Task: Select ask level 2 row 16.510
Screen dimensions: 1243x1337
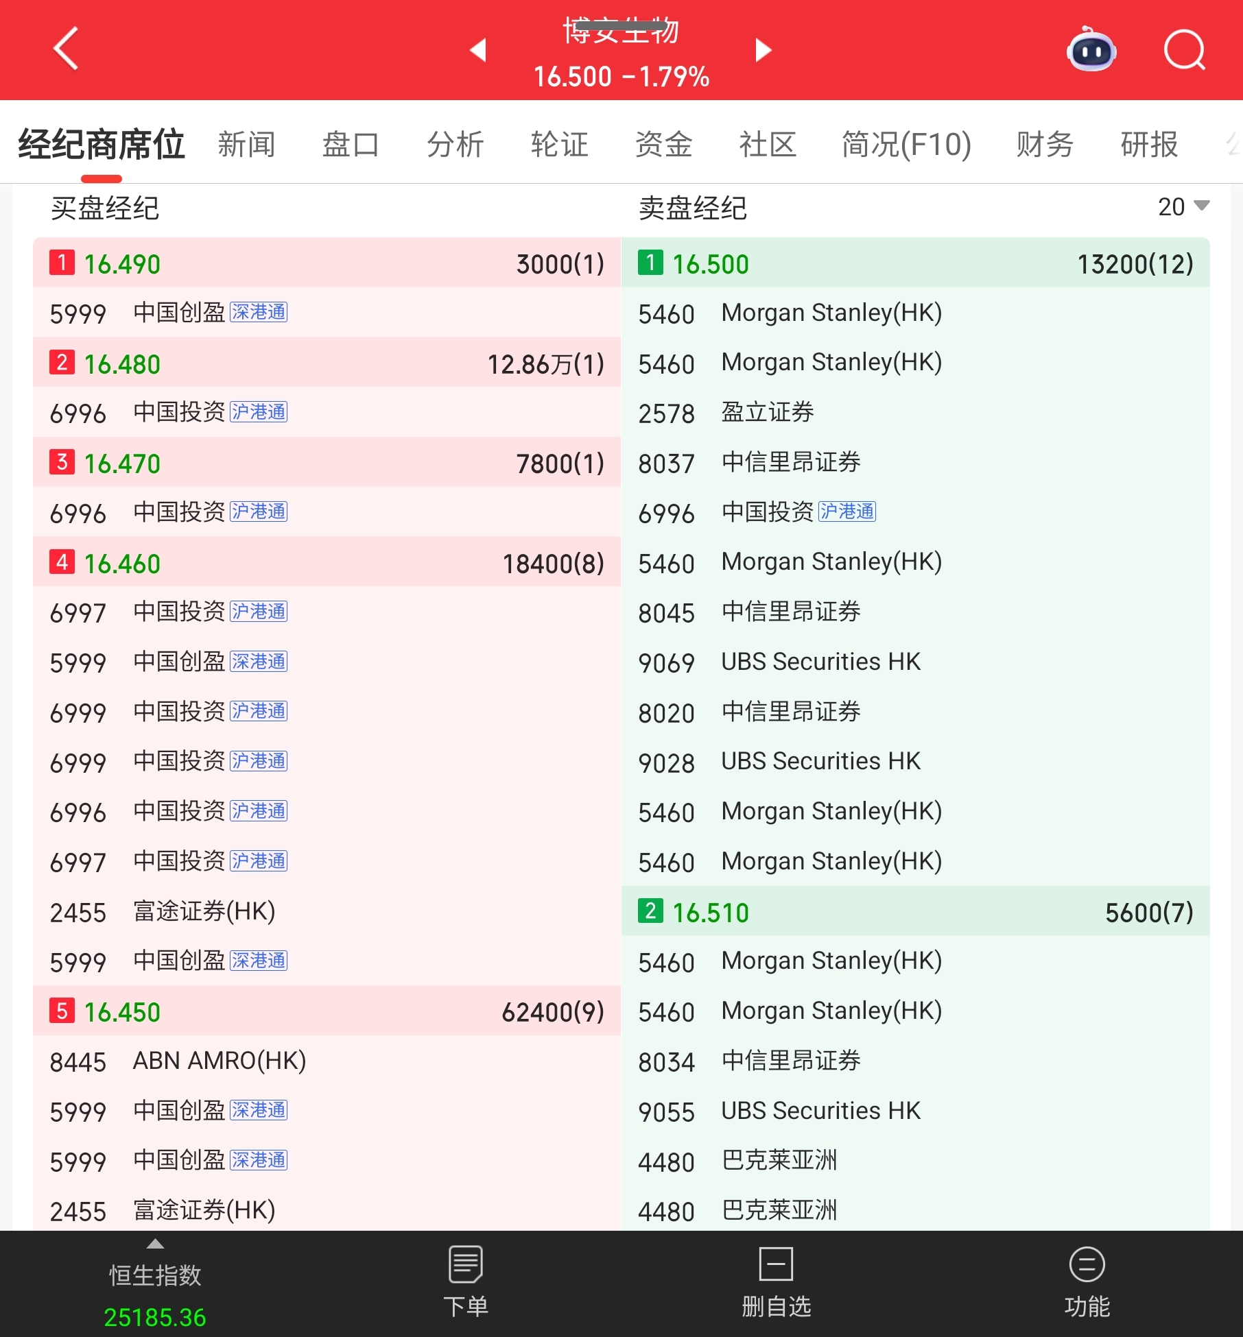Action: point(916,911)
